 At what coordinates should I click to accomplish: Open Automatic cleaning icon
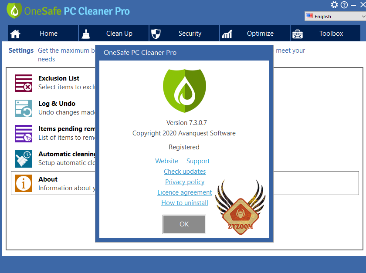(x=24, y=159)
